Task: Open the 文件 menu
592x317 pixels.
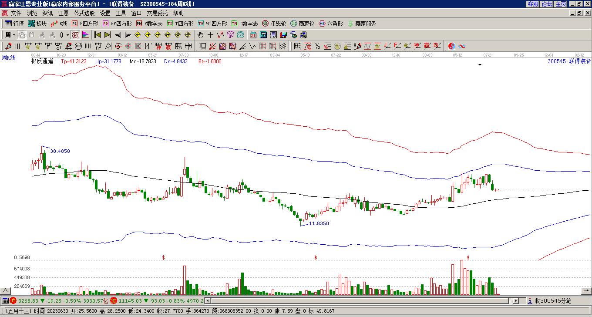Action: coord(16,13)
